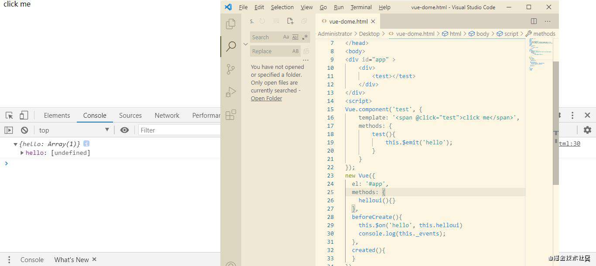Toggle Match Whole Word in the search box
Screen dimensions: 596x266
point(295,38)
